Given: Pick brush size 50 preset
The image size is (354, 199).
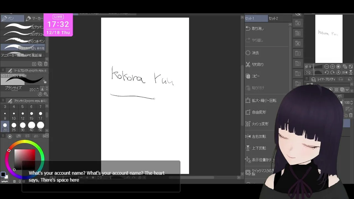Looking at the screenshot, I should [40, 127].
